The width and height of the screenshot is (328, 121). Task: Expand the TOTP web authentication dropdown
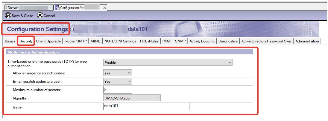pos(168,62)
